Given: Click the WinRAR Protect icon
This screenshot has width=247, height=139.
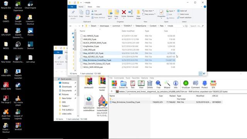Looking at the screenshot, I should tap(205, 84).
